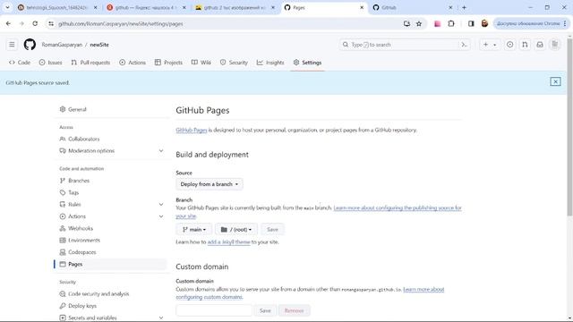Follow the GitHub Pages link

[192, 130]
